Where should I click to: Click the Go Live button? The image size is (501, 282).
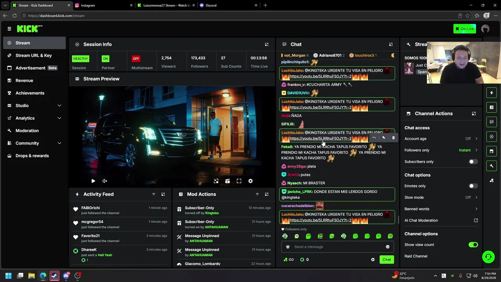click(465, 29)
